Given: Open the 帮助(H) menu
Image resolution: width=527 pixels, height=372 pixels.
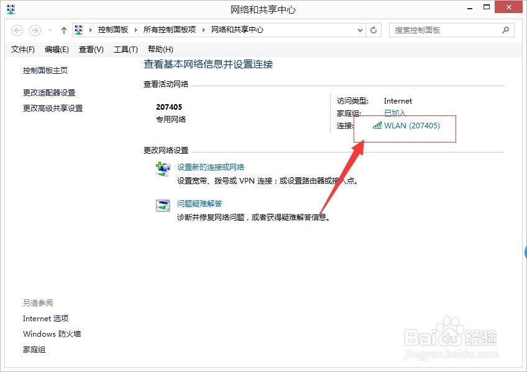Looking at the screenshot, I should click(x=159, y=49).
